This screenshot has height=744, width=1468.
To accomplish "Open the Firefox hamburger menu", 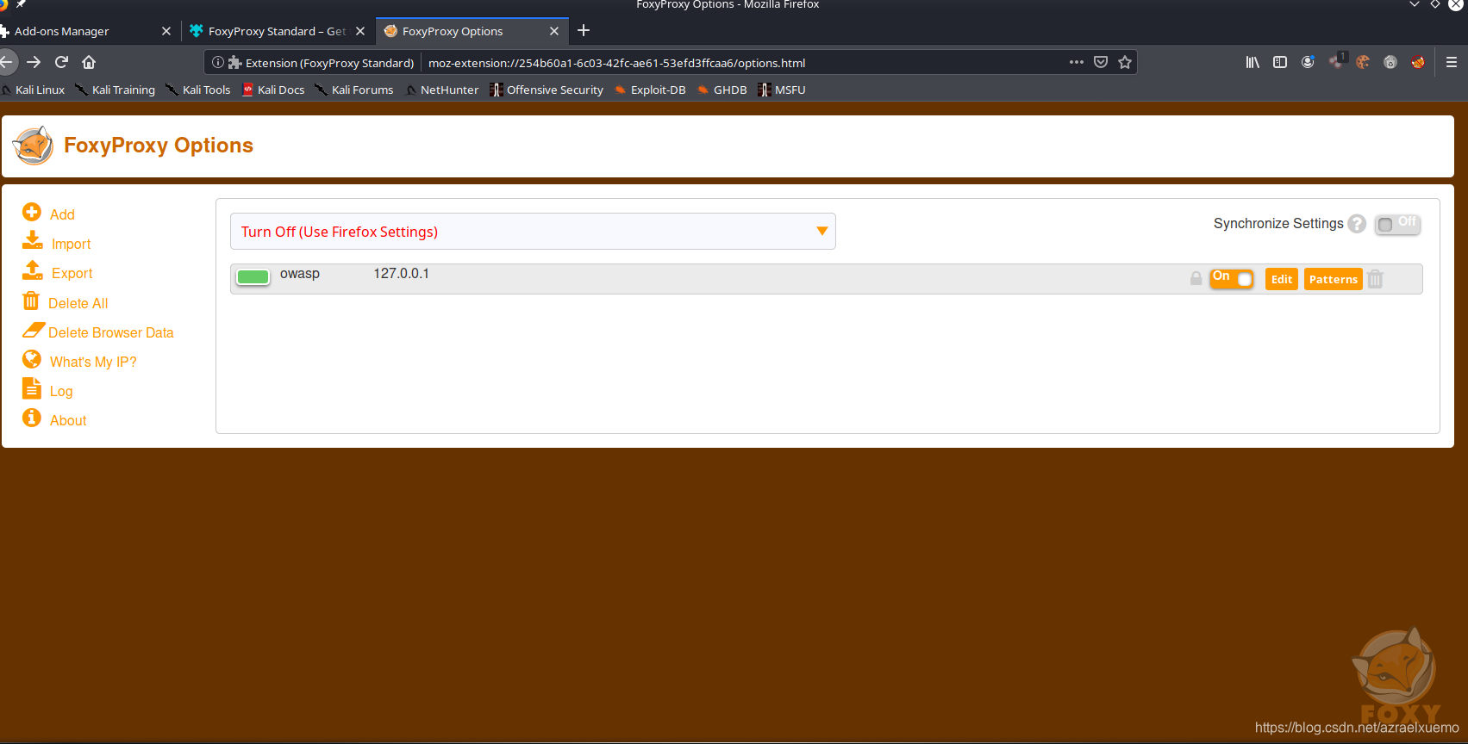I will [x=1452, y=62].
